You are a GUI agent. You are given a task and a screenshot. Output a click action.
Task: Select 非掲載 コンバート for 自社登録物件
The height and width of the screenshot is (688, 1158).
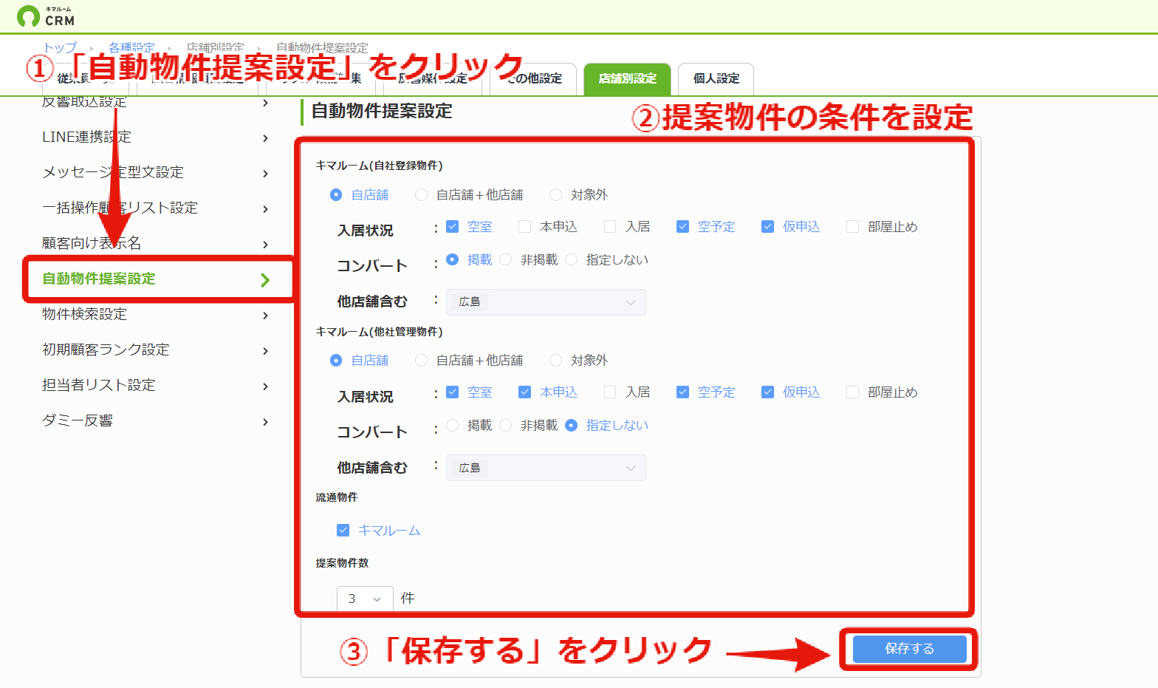pyautogui.click(x=506, y=260)
